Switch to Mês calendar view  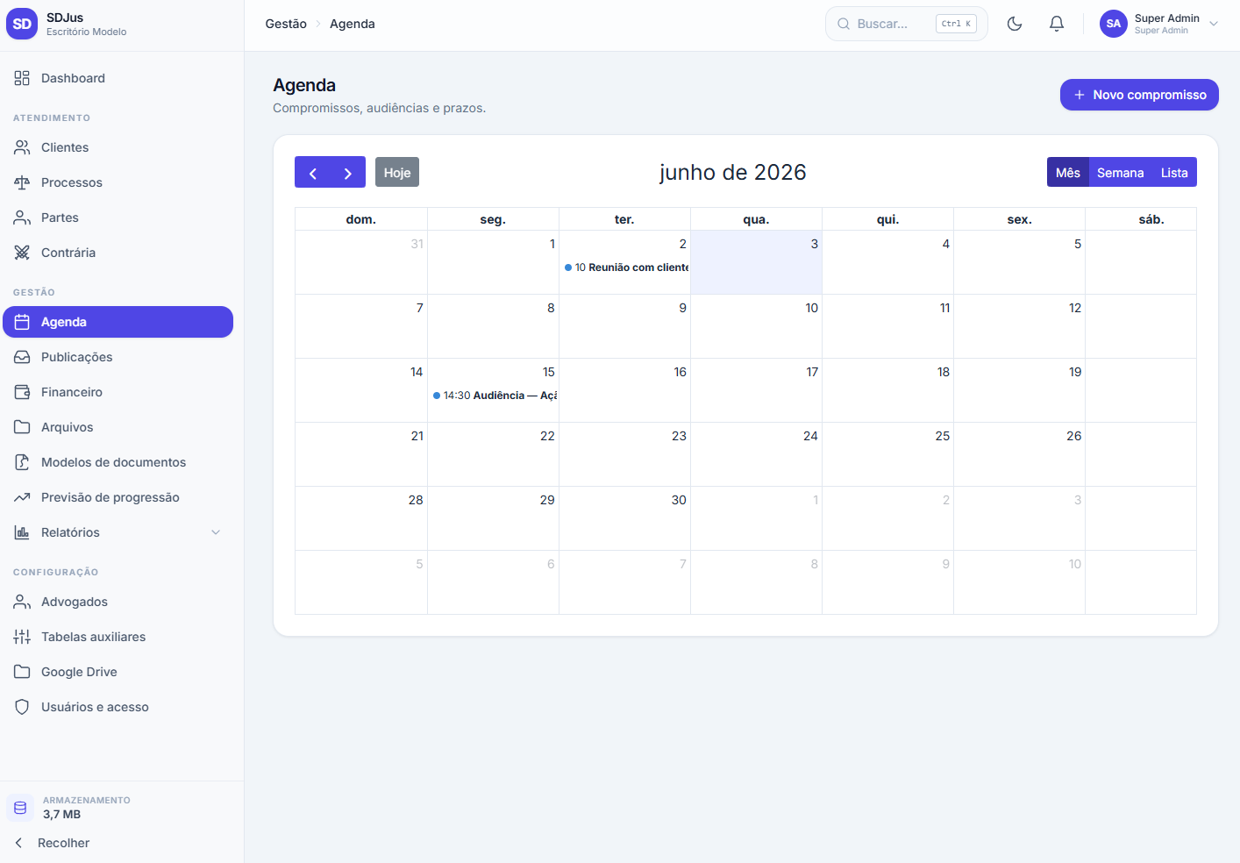point(1068,173)
